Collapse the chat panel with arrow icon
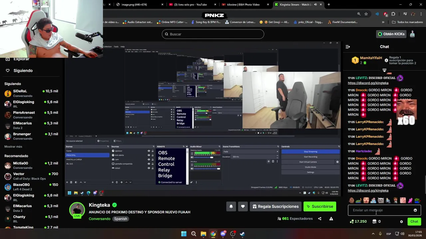Viewport: 426px width, 239px height. [x=348, y=47]
